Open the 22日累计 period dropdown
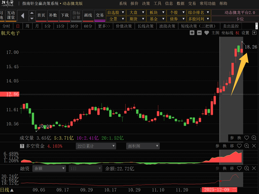 (x=96, y=146)
